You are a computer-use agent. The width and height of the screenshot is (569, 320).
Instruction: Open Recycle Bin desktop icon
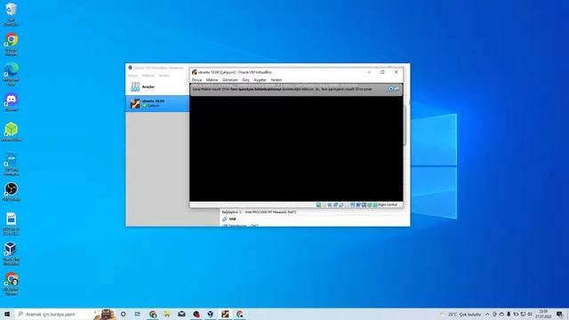tap(12, 14)
